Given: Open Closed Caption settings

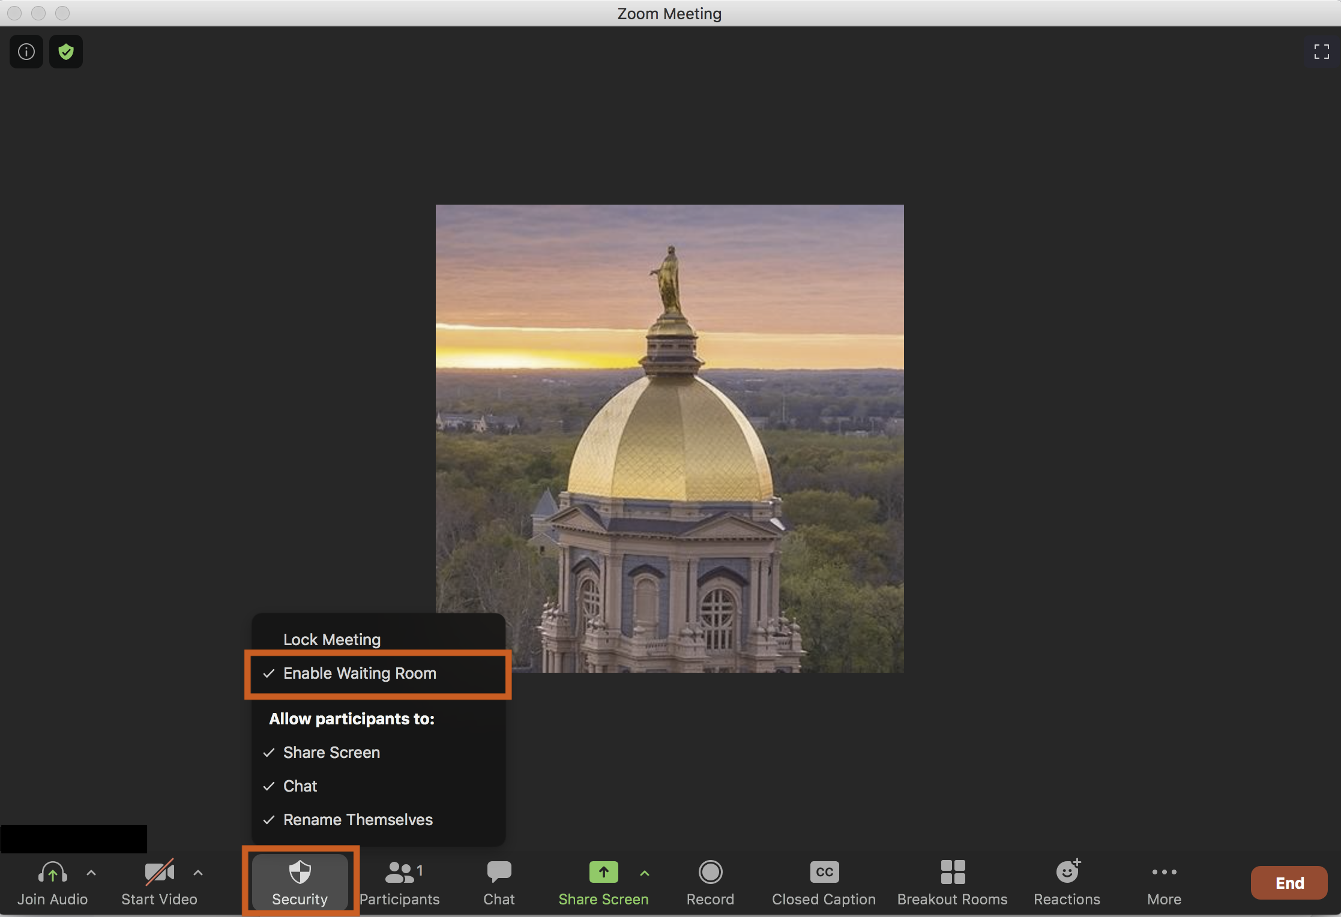Looking at the screenshot, I should point(824,882).
